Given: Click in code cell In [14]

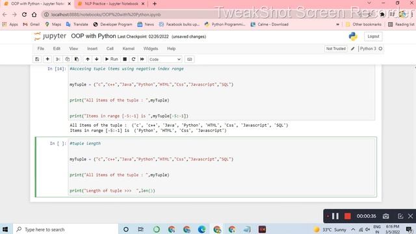Looking at the screenshot, I should (222, 92).
